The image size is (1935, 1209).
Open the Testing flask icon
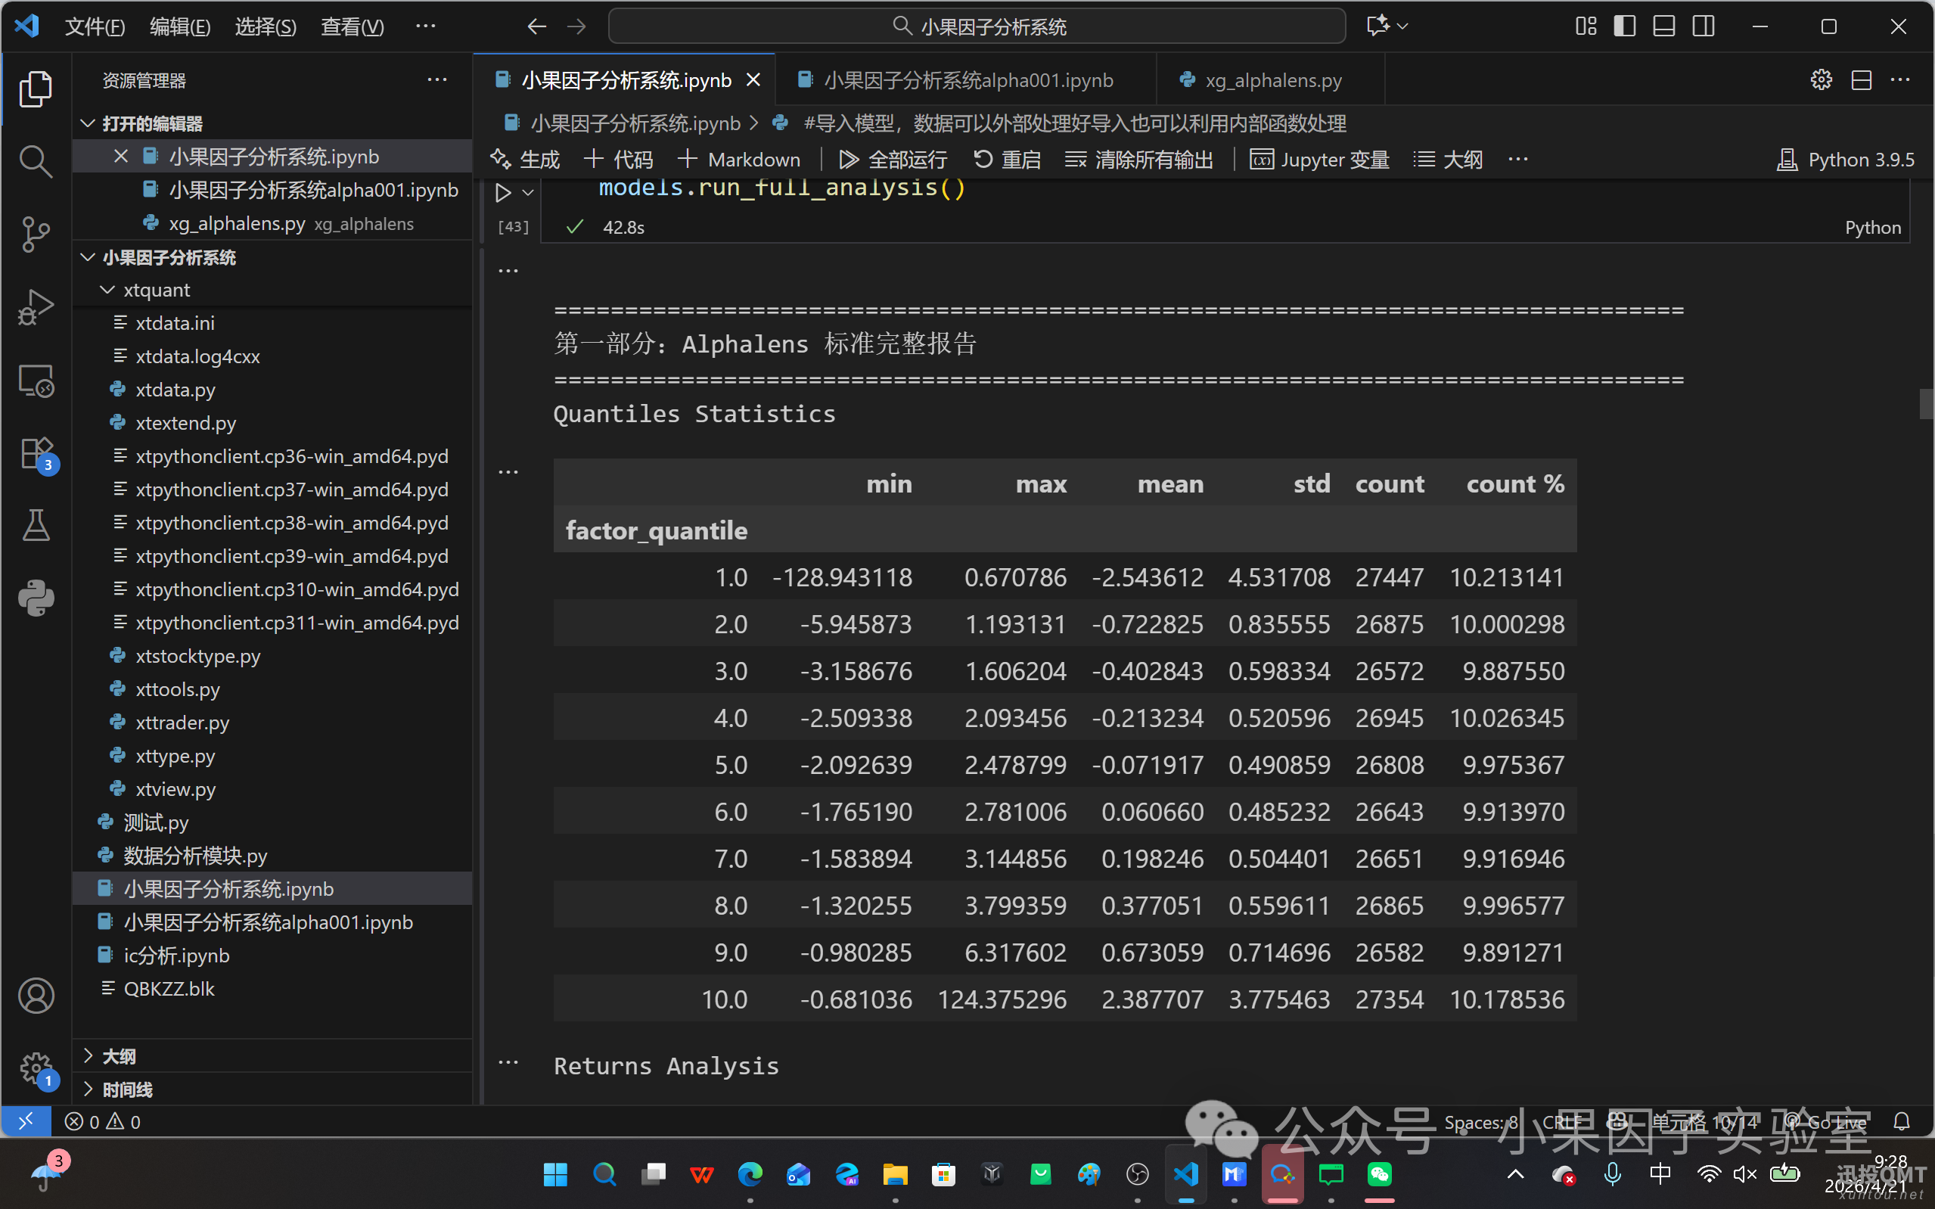tap(35, 525)
